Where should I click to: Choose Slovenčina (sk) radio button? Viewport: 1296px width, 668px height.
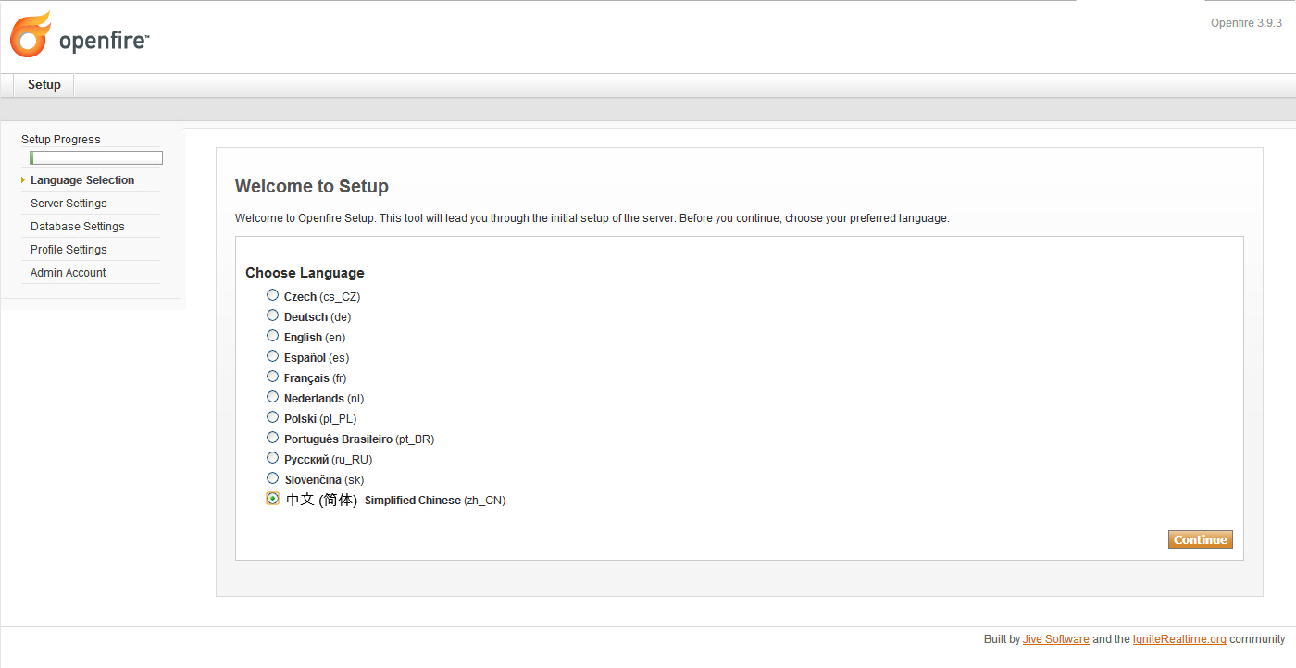[272, 478]
